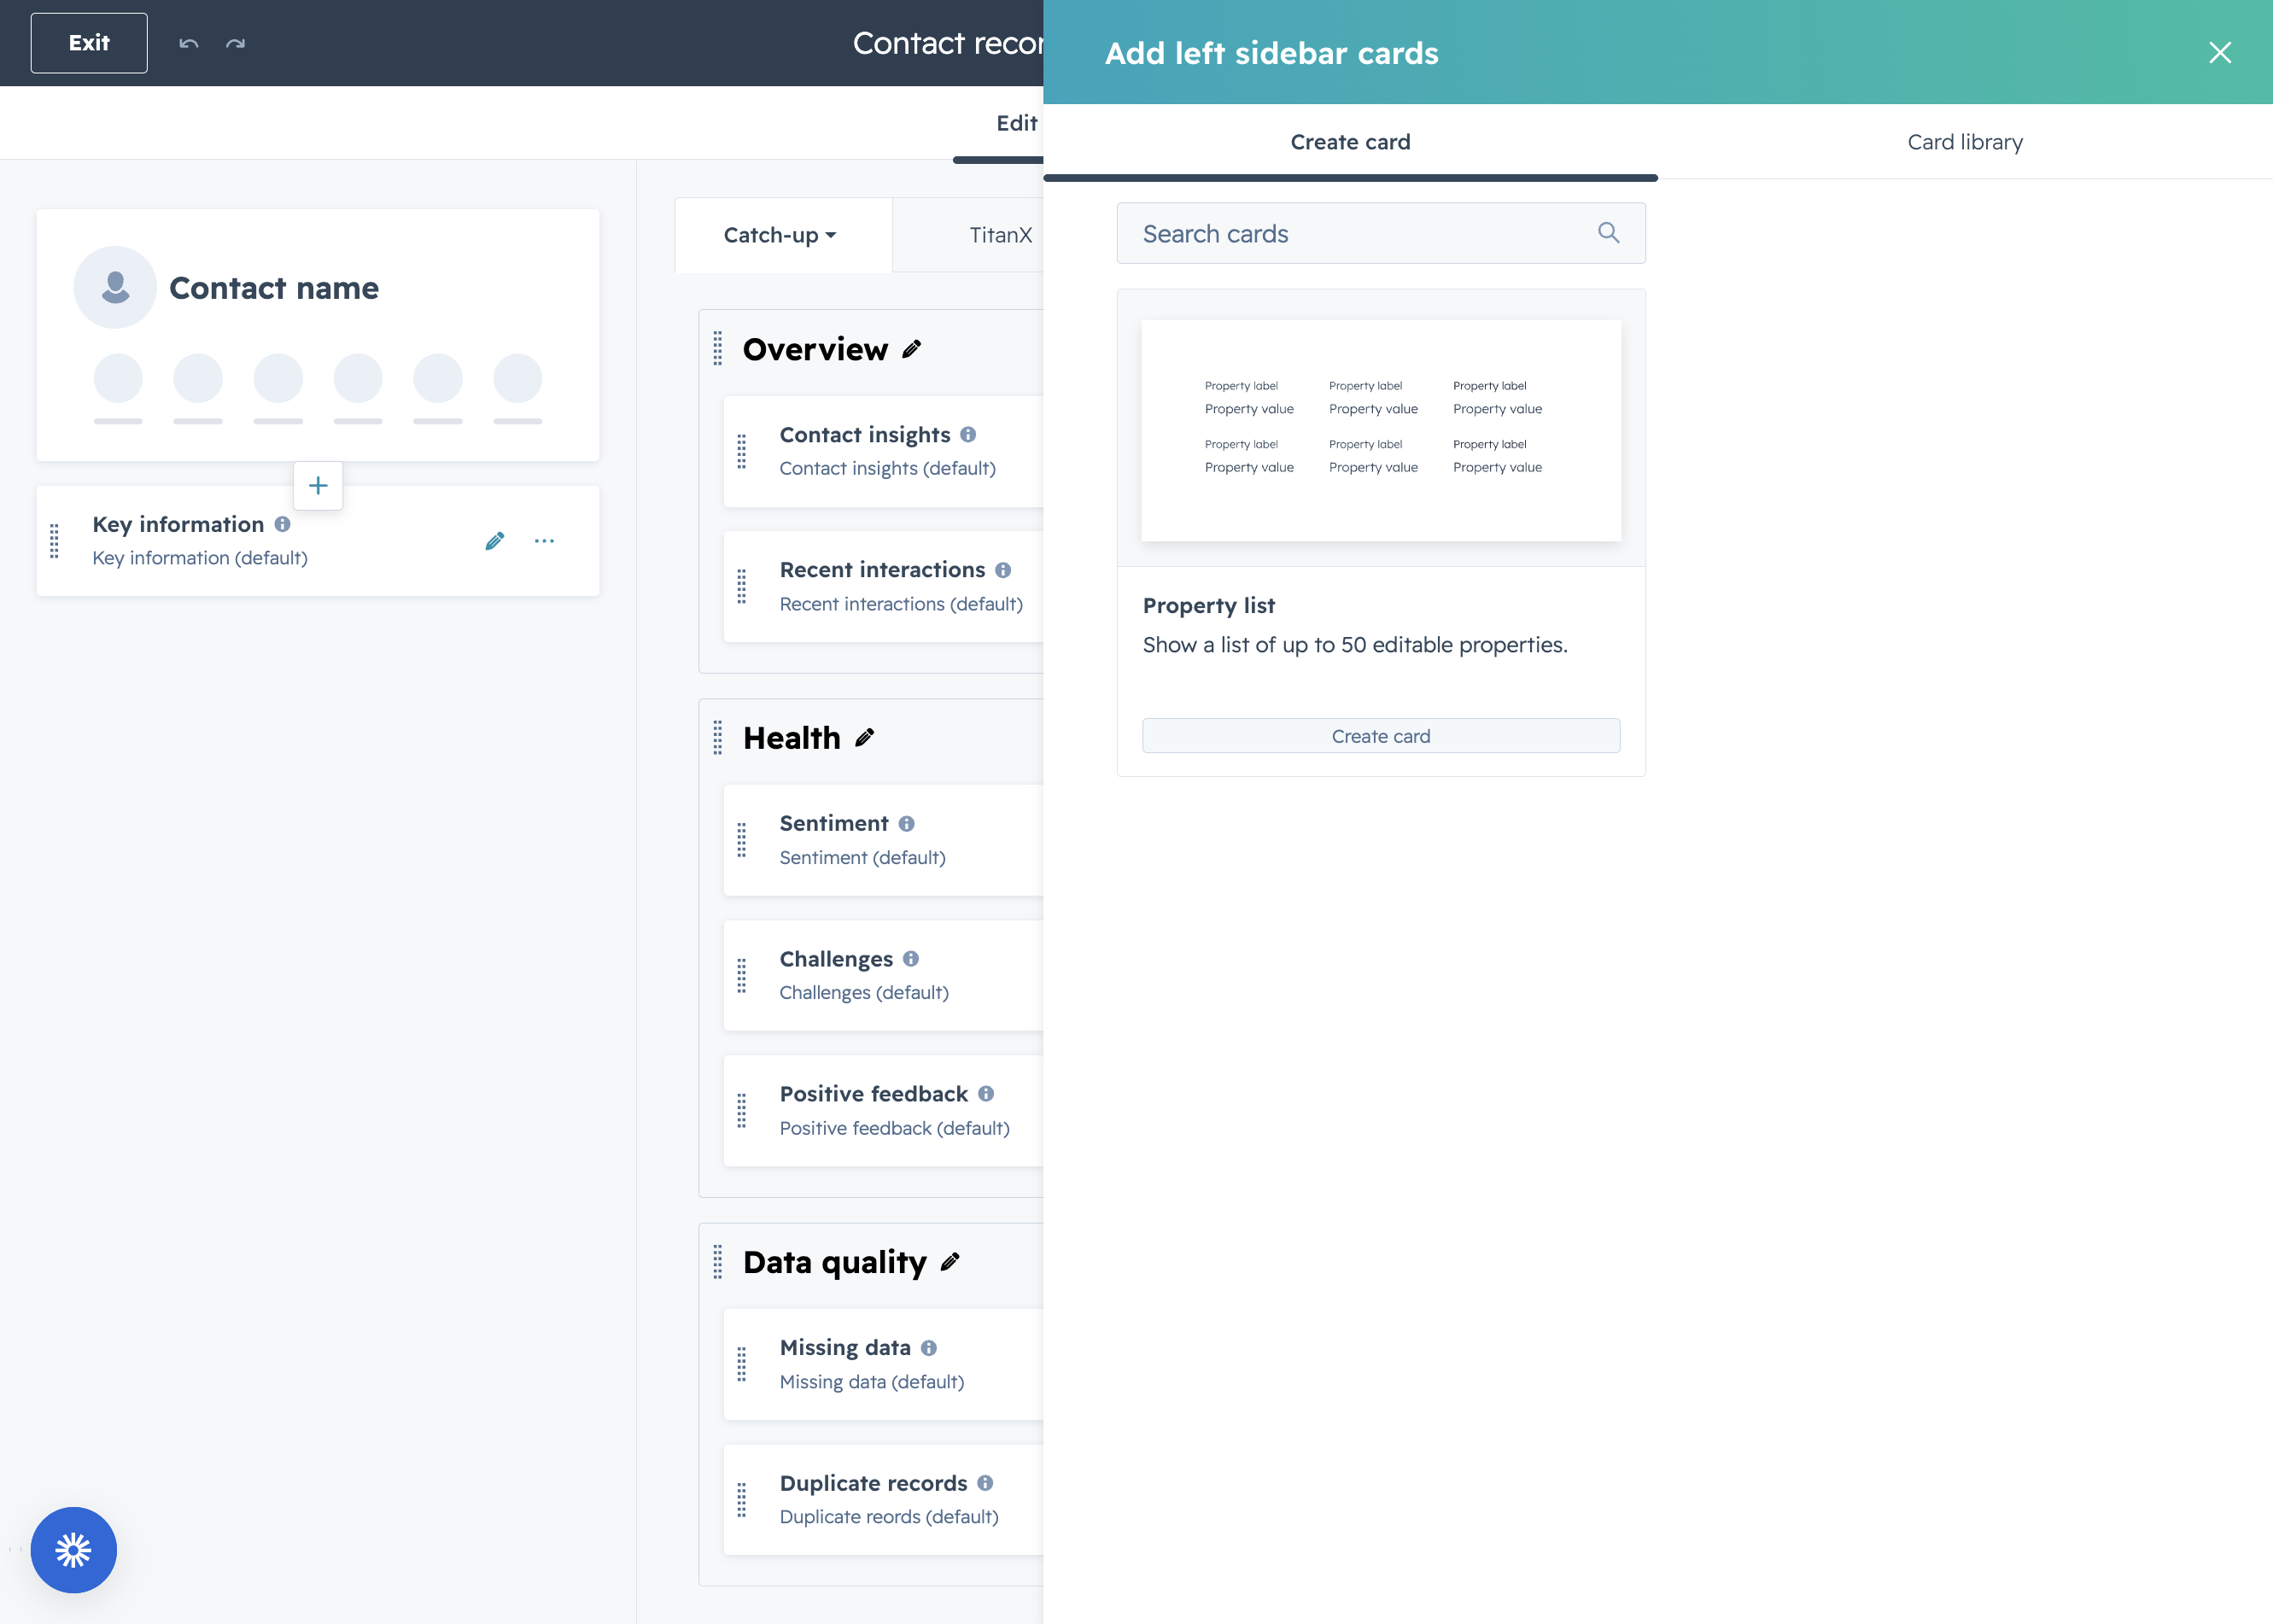The height and width of the screenshot is (1624, 2273).
Task: Click the contact avatar placeholder
Action: click(x=115, y=288)
